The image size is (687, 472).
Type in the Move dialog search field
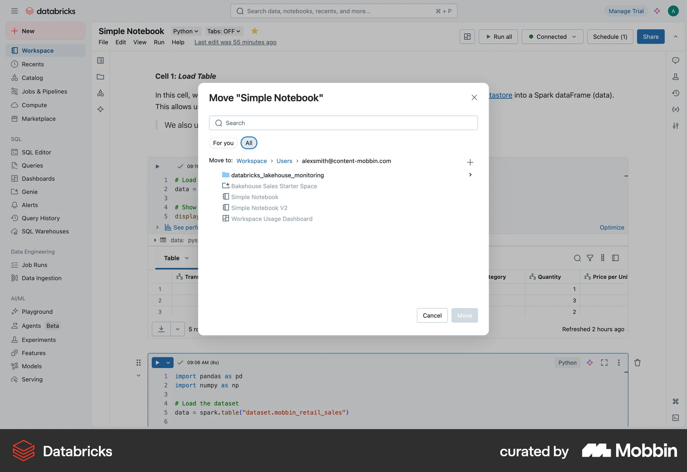(343, 123)
